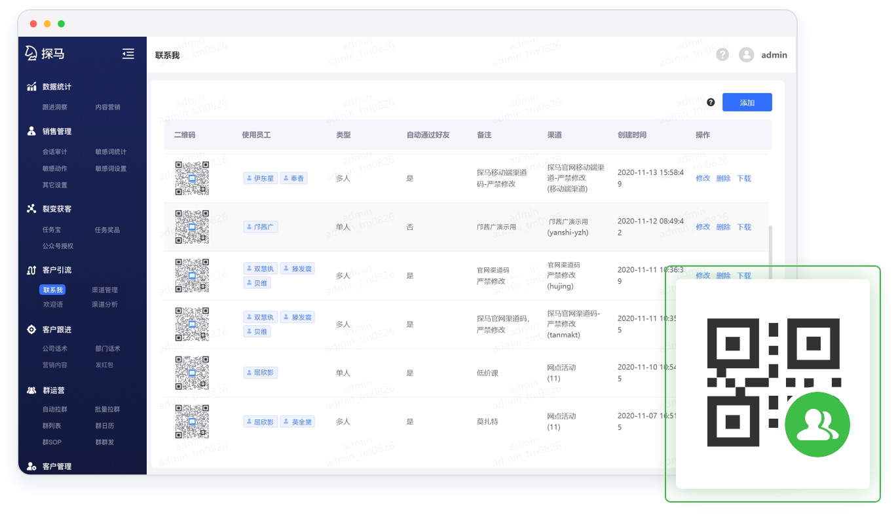Click the green group icon on the large QR code
Image resolution: width=896 pixels, height=515 pixels.
817,424
